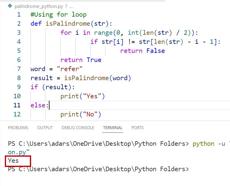Screen dimensions: 230x186
Task: Click the breadcrumb ellipsis after the filename
Action: pos(71,7)
